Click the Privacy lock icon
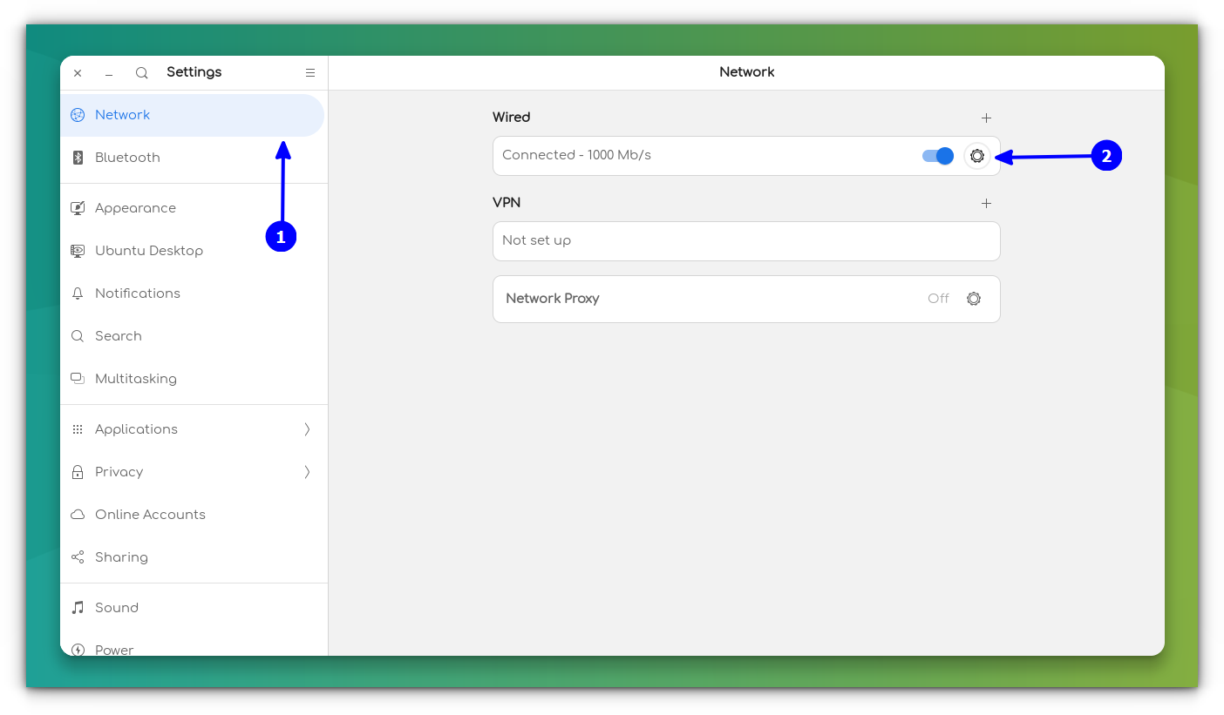This screenshot has height=715, width=1224. [x=78, y=472]
